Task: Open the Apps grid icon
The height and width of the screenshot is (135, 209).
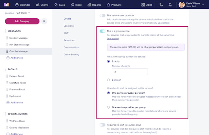Action: pos(143,5)
